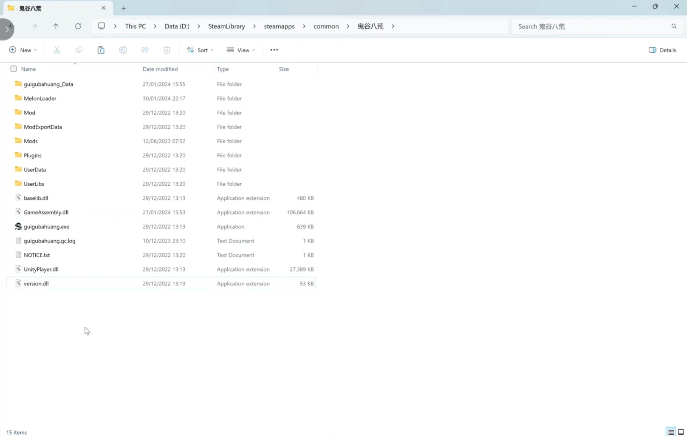Refresh the current folder view
The image size is (687, 436).
[x=78, y=26]
